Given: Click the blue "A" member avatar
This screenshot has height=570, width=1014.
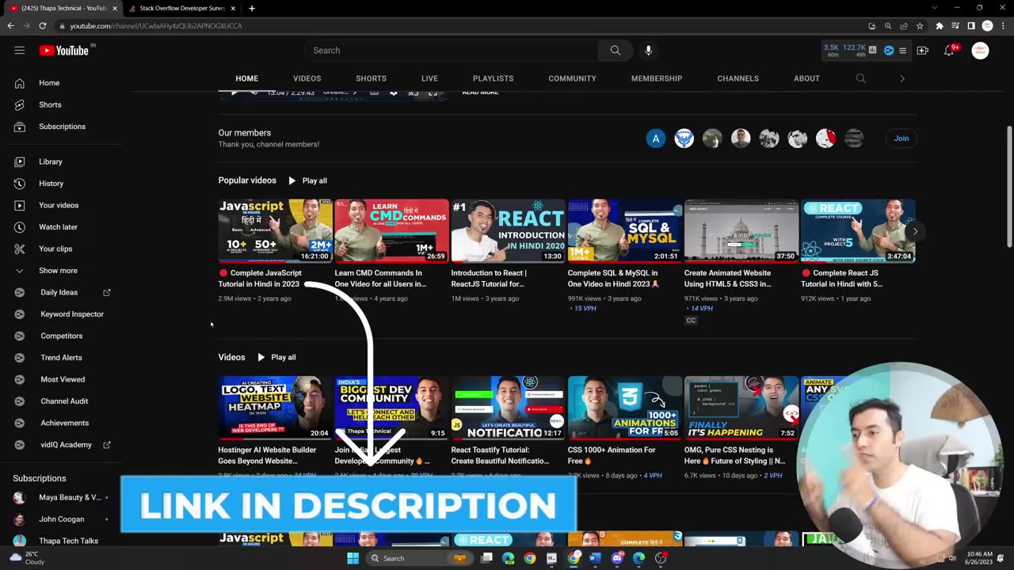Looking at the screenshot, I should click(x=656, y=139).
